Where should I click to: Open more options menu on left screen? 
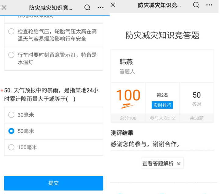[100, 8]
